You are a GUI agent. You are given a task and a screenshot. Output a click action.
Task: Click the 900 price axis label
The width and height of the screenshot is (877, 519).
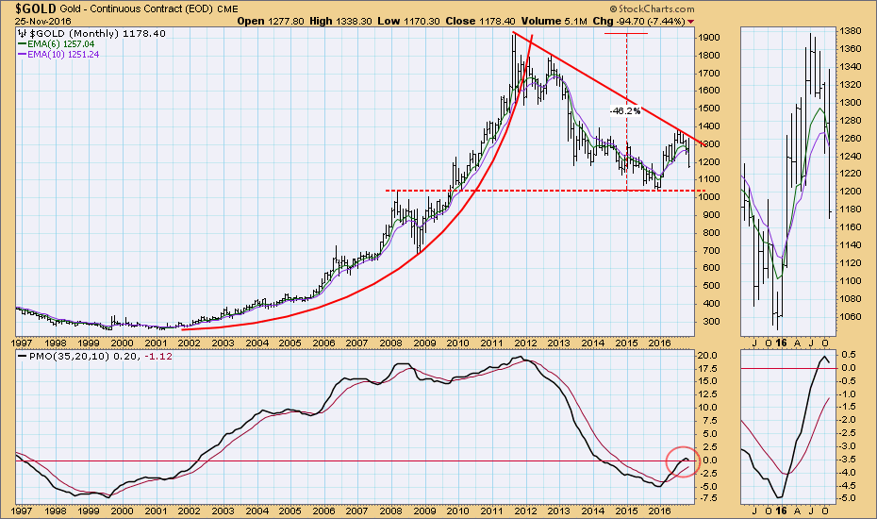click(x=711, y=215)
